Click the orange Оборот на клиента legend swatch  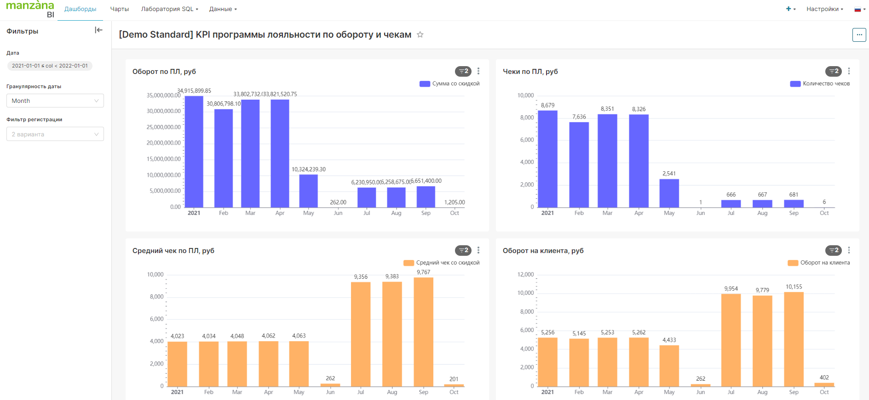(x=793, y=263)
